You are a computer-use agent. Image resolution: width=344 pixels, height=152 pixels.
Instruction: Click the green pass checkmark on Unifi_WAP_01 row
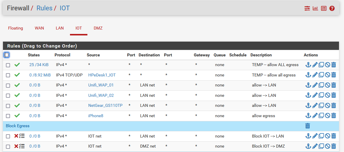(x=17, y=85)
